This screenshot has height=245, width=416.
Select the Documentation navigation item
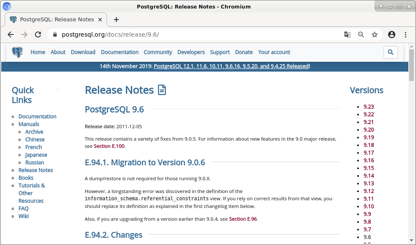pos(119,52)
